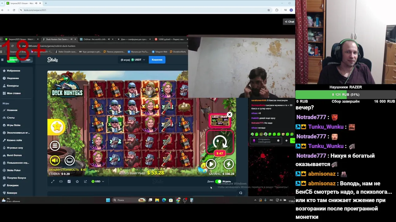Open weather widget on taskbar
The height and width of the screenshot is (222, 396).
coord(11,200)
